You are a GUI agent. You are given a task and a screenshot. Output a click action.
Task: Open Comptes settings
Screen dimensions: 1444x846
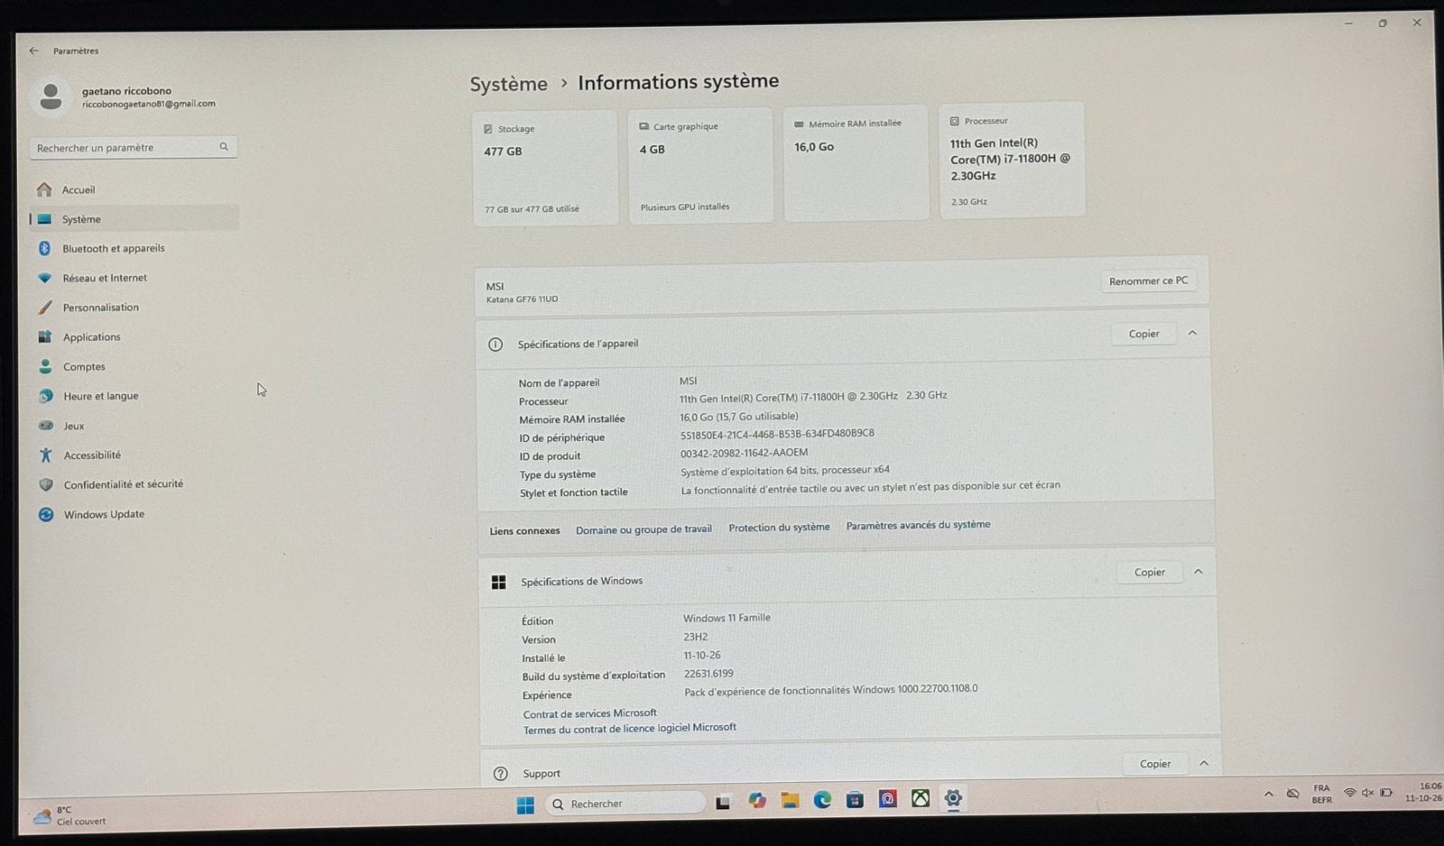pyautogui.click(x=134, y=366)
